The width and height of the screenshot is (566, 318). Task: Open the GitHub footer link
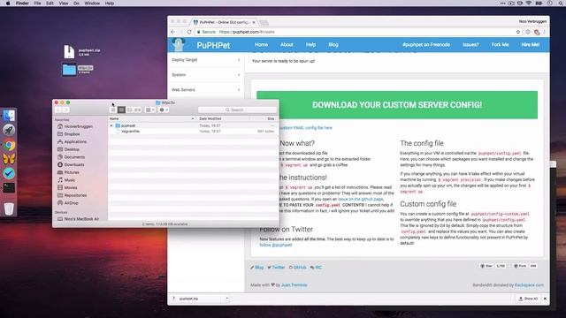(x=298, y=268)
